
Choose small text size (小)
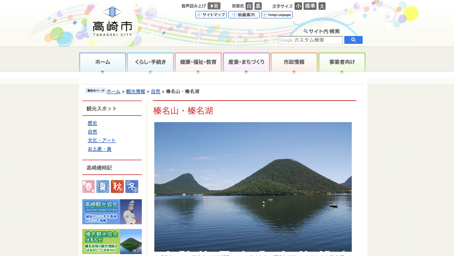(x=298, y=6)
